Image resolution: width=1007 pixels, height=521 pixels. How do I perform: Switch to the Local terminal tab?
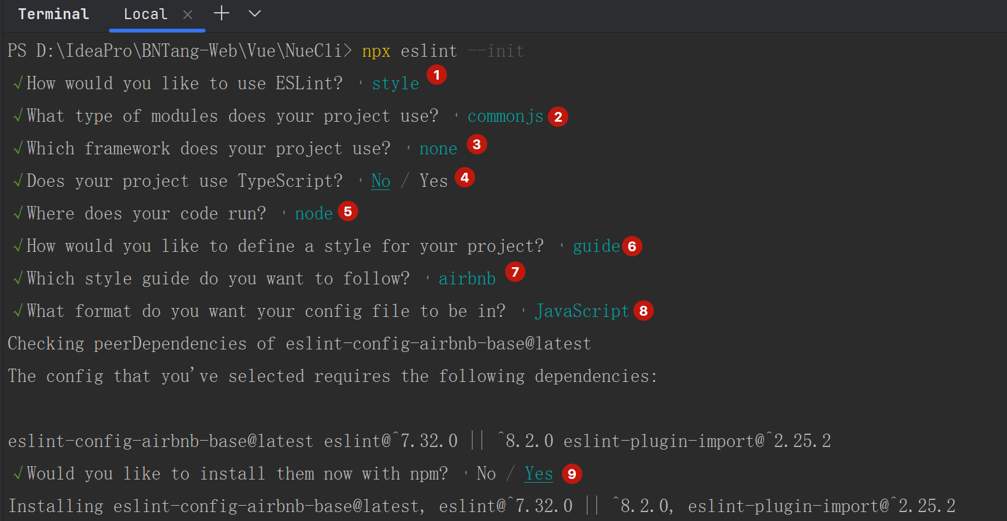click(x=146, y=14)
